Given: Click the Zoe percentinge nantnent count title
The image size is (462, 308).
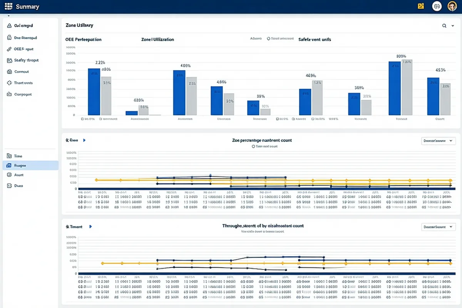Looking at the screenshot, I should click(x=262, y=141).
